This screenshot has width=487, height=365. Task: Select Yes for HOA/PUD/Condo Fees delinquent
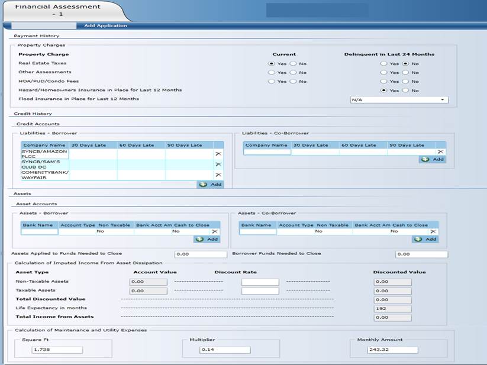(x=383, y=81)
